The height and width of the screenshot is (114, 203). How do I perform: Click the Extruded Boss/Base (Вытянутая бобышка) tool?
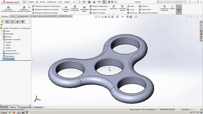click(x=9, y=9)
